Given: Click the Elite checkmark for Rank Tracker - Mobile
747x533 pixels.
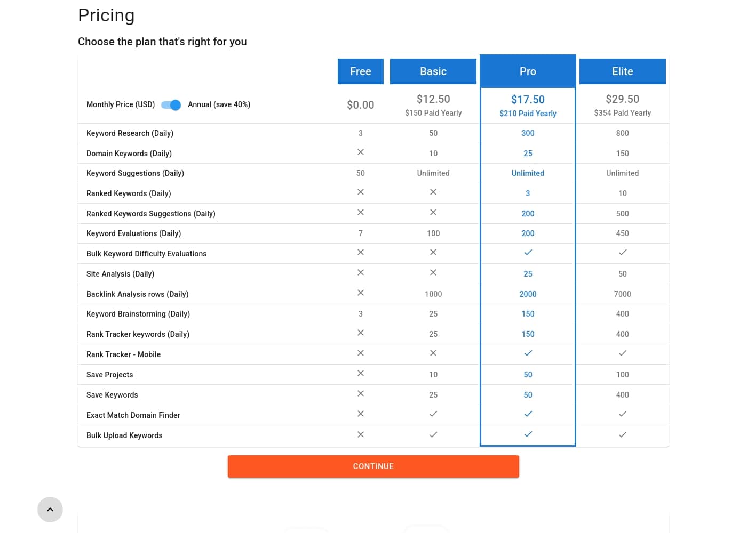Looking at the screenshot, I should click(x=623, y=353).
